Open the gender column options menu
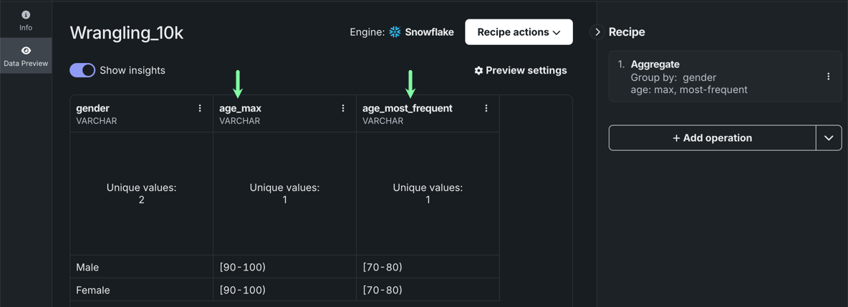The width and height of the screenshot is (848, 307). (x=200, y=108)
